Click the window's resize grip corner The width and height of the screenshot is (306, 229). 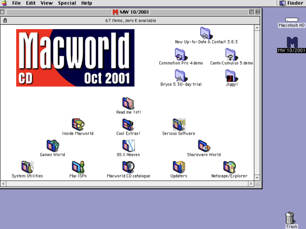coord(258,184)
